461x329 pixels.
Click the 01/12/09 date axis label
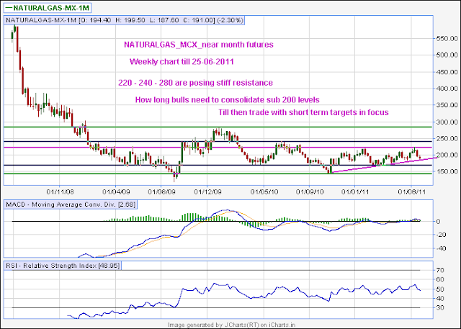(x=207, y=191)
